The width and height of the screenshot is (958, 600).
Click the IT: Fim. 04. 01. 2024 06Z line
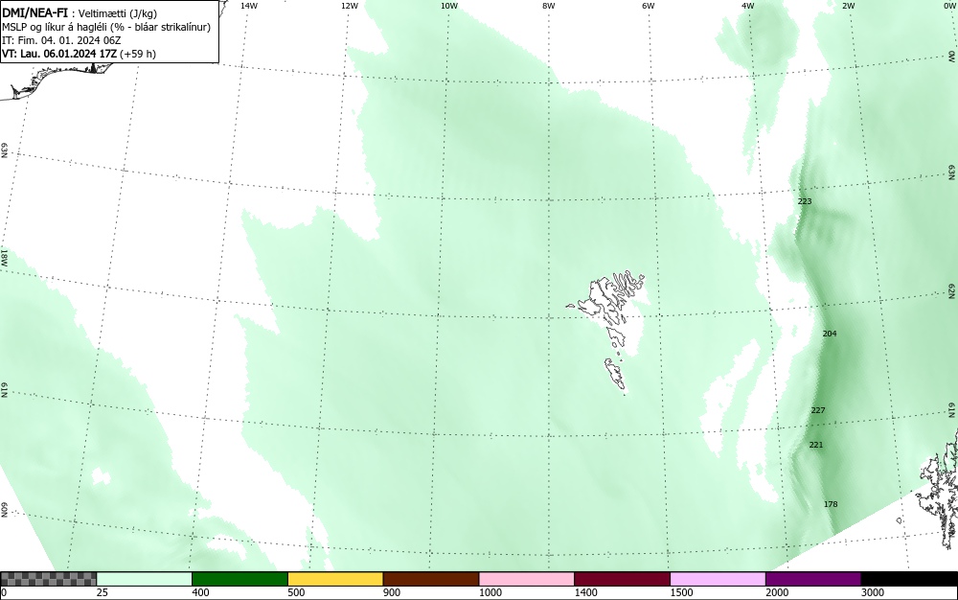coord(61,40)
